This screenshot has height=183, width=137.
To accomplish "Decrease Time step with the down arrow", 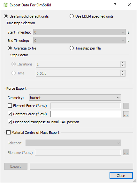I will [x=122, y=75].
